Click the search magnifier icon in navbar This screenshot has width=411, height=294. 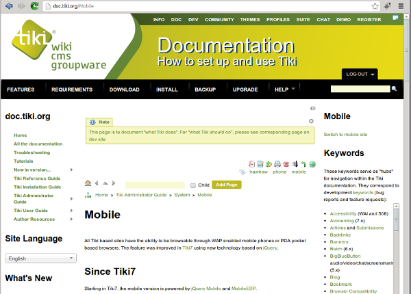point(394,89)
